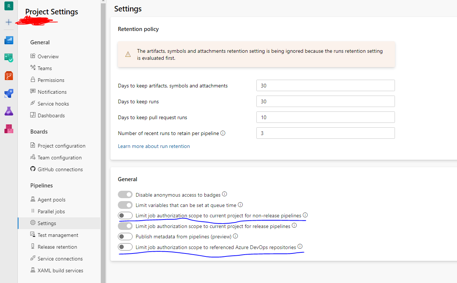The width and height of the screenshot is (457, 283).
Task: Open Dashboards settings page
Action: click(51, 115)
